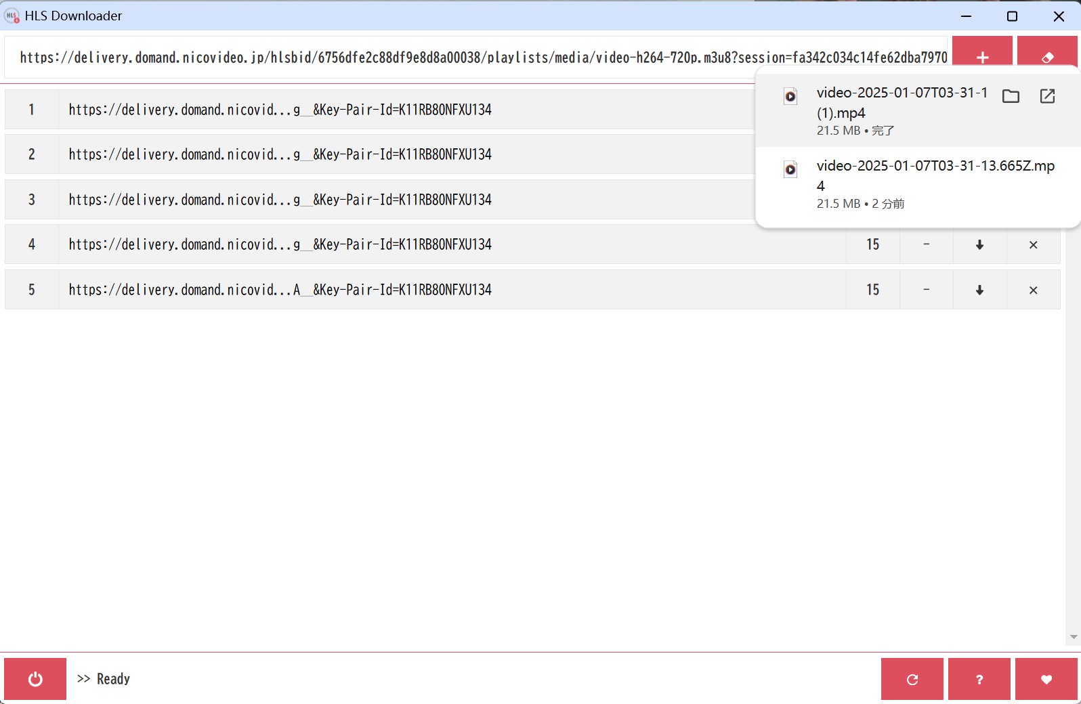Click the number cell of row 2
The image size is (1081, 704).
pyautogui.click(x=31, y=154)
